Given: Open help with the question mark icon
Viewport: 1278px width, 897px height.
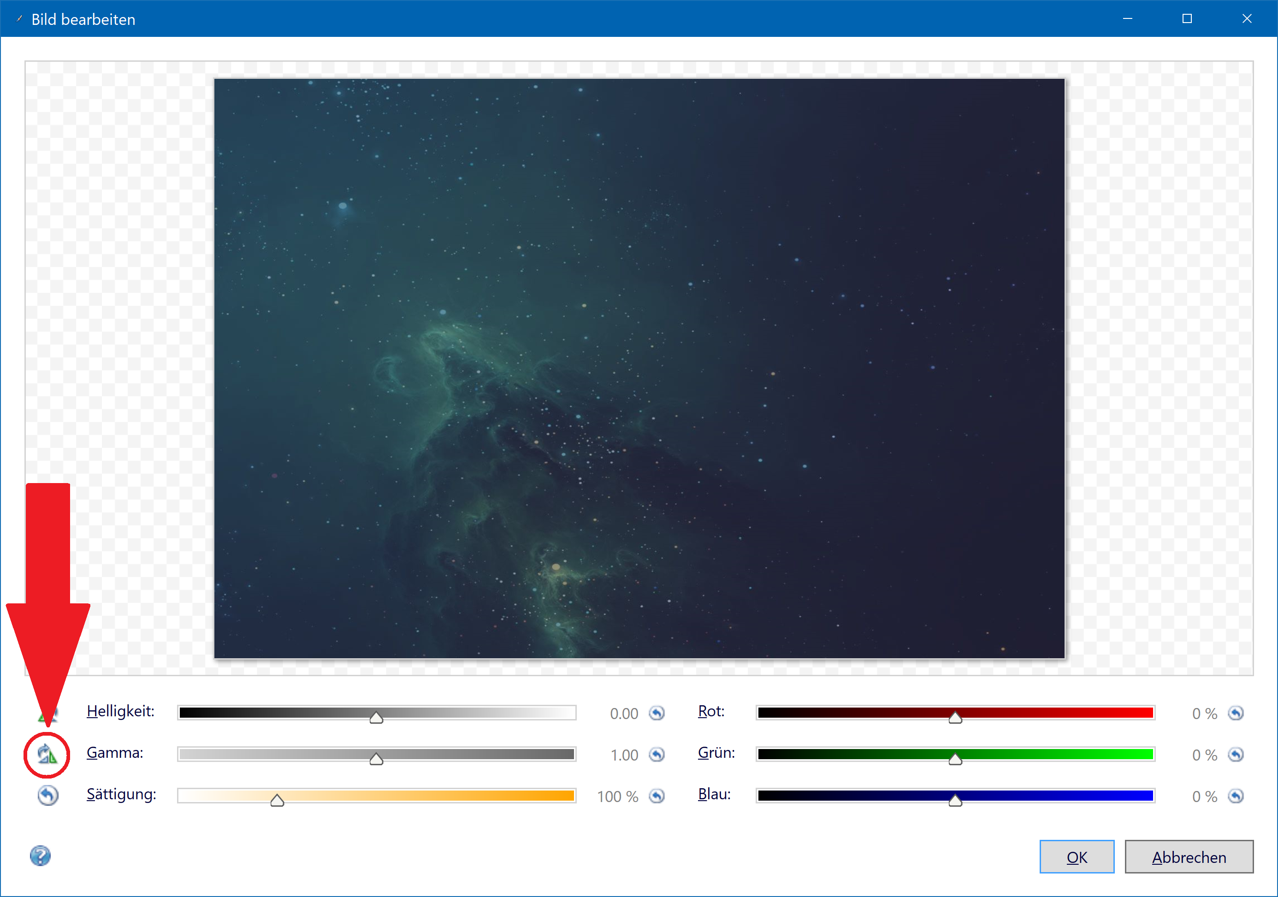Looking at the screenshot, I should click(x=40, y=856).
